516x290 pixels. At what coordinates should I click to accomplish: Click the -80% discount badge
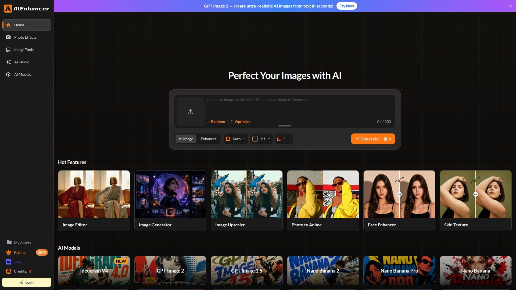[42, 252]
